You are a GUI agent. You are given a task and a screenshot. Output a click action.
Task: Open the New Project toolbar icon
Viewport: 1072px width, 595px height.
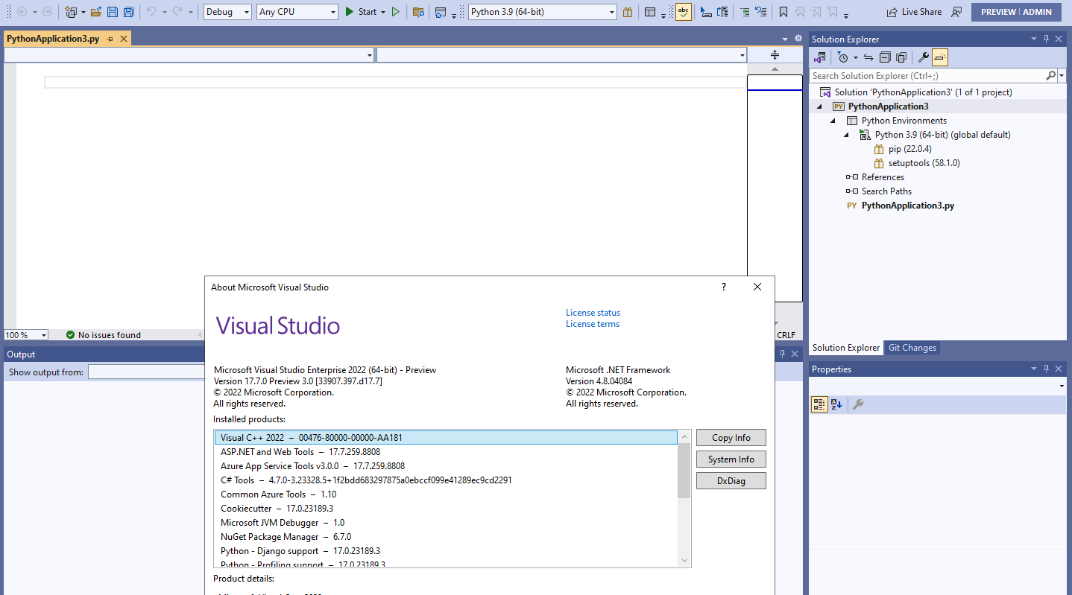pyautogui.click(x=69, y=11)
